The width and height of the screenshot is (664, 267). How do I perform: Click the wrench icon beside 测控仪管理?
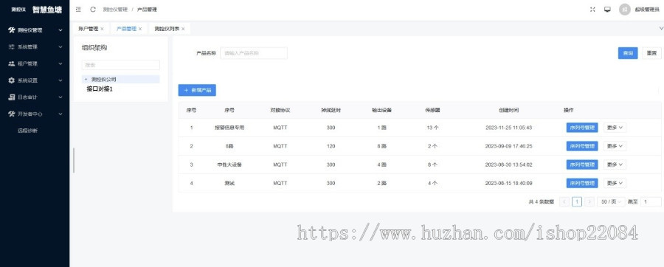pos(11,30)
